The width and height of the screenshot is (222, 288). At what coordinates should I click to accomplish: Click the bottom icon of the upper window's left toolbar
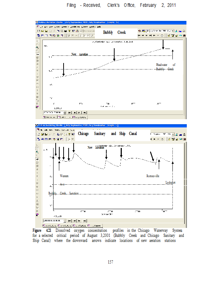click(37, 107)
